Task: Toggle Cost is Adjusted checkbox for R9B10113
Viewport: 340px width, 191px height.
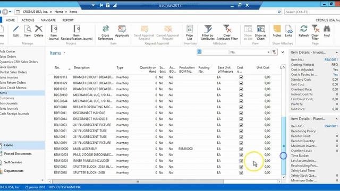Action: pos(241,77)
